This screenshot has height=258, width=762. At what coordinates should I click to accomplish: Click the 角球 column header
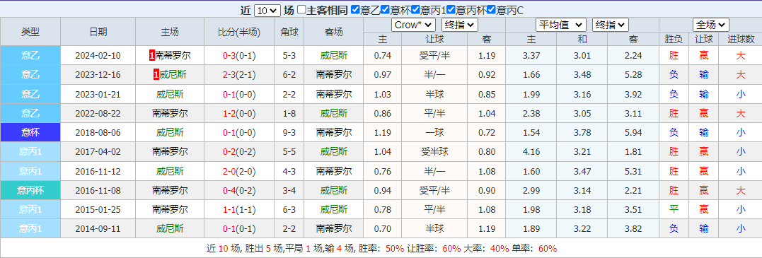(289, 32)
